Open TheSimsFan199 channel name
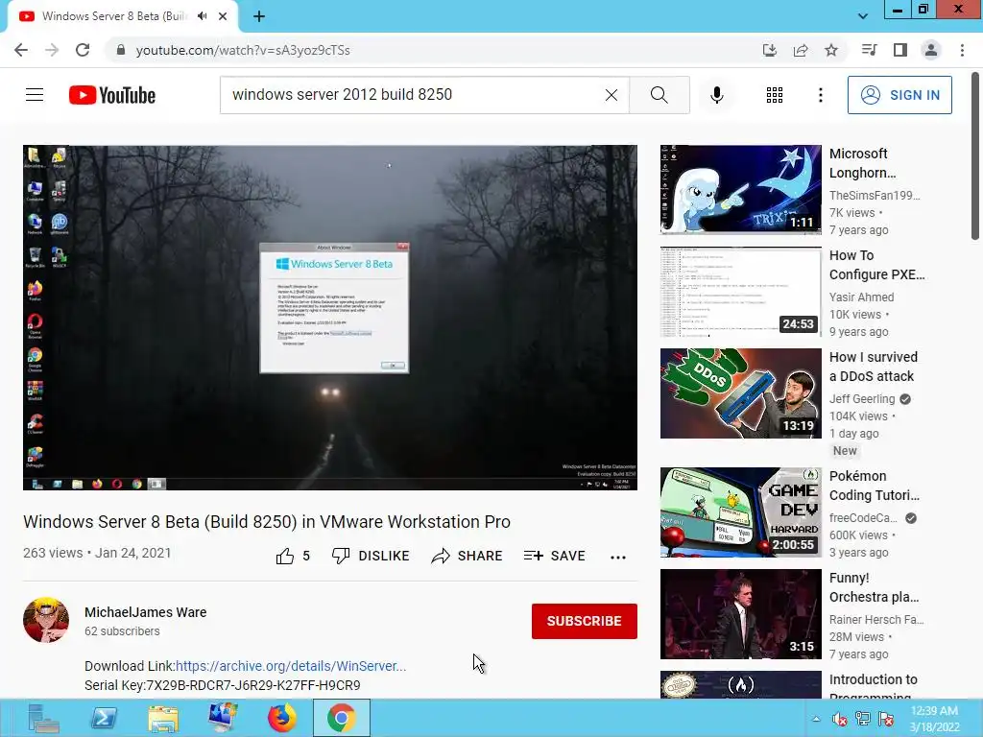This screenshot has height=737, width=983. point(875,195)
